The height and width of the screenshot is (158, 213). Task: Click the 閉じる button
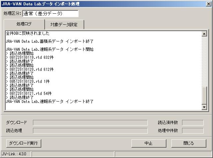[189, 143]
